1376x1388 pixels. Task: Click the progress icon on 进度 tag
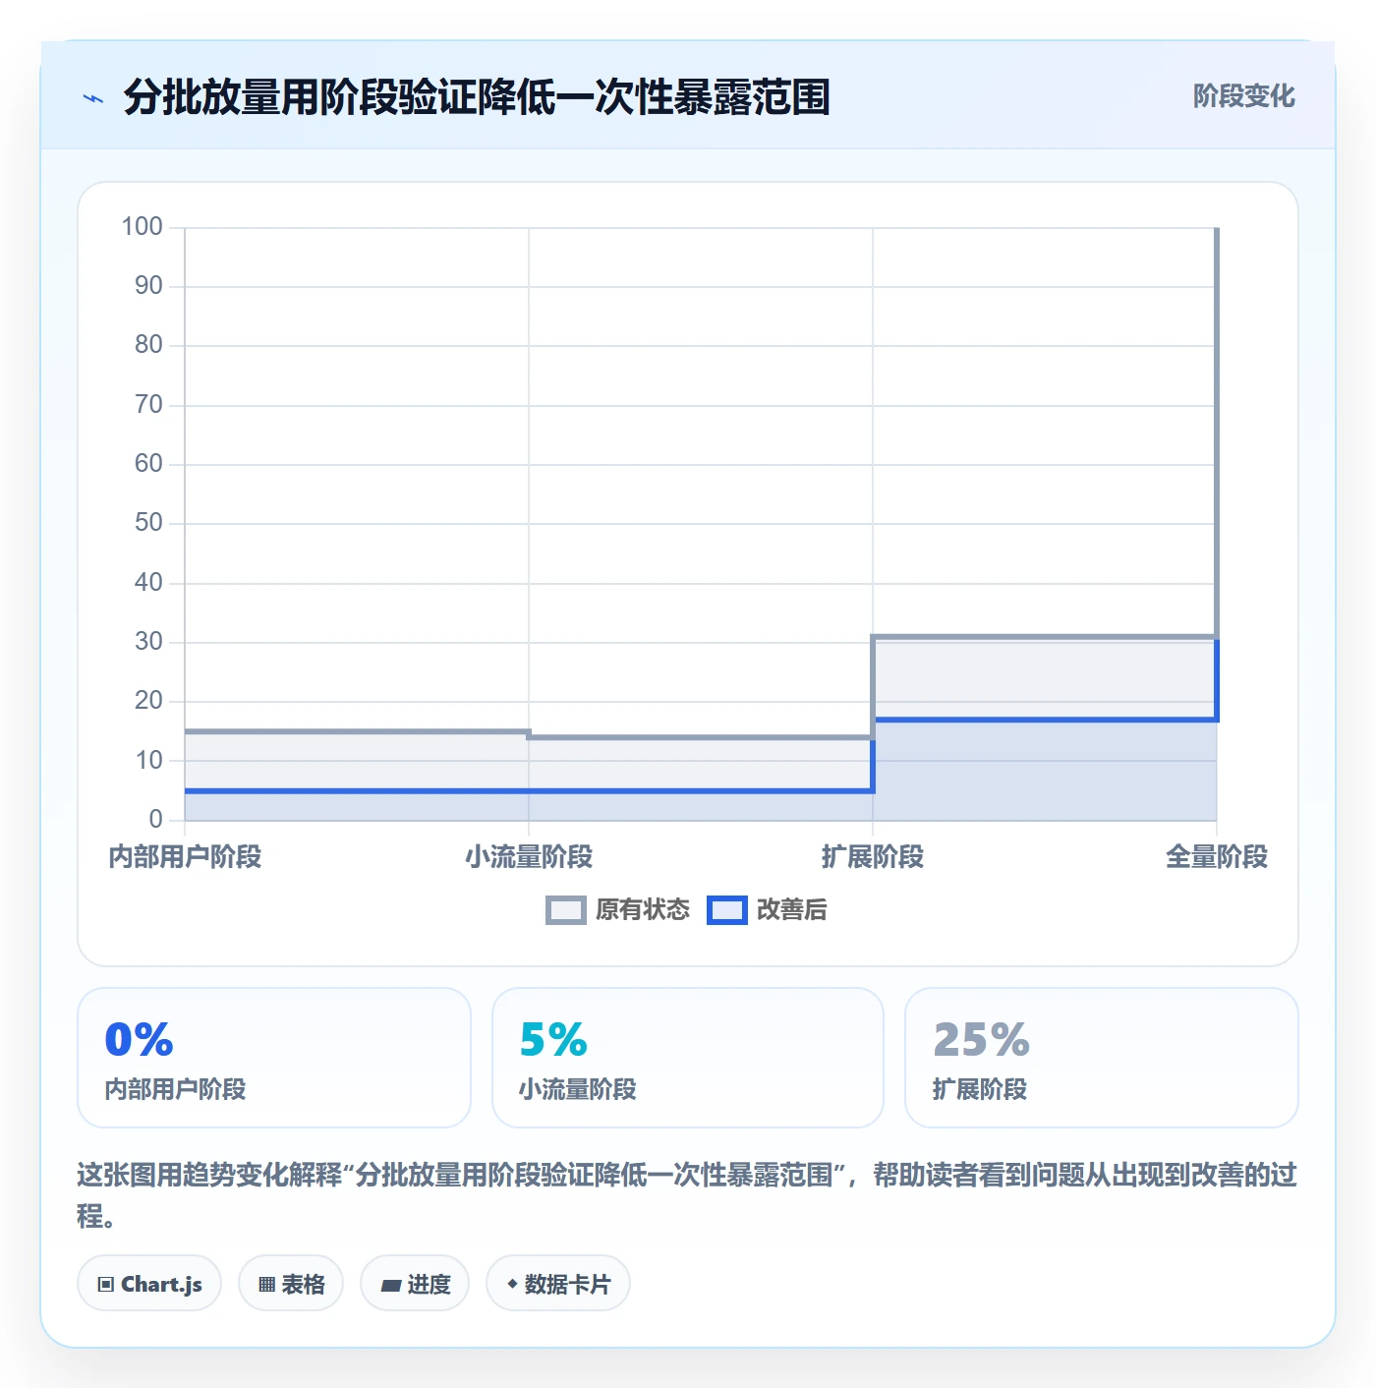(x=390, y=1285)
